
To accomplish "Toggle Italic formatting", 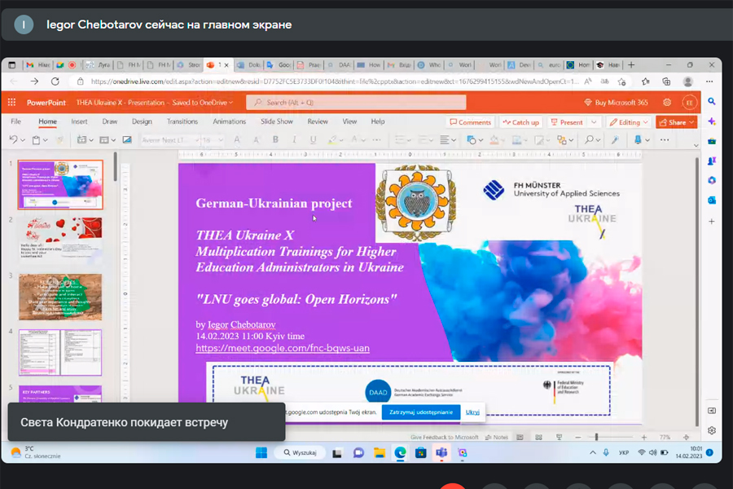I will [294, 139].
